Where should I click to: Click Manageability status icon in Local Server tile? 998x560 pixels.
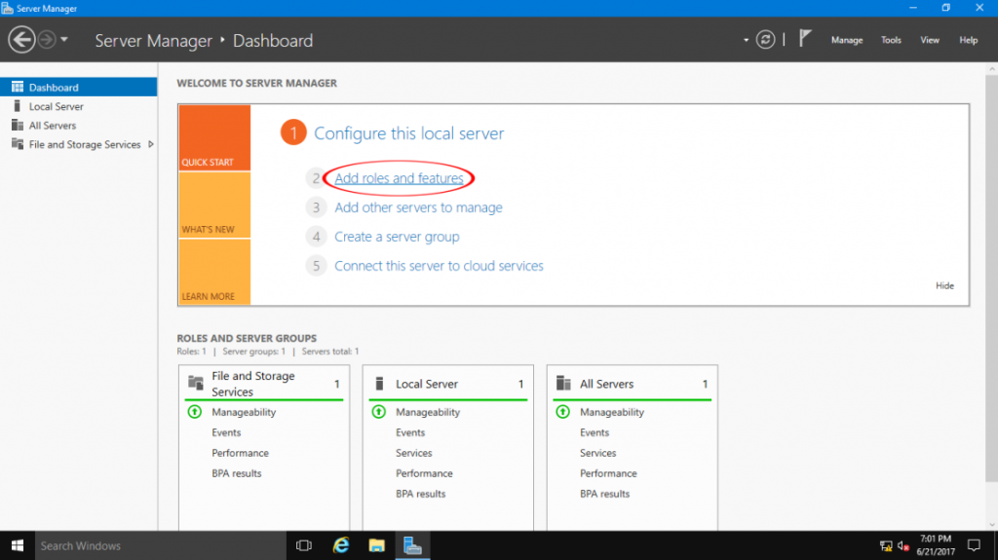[x=379, y=412]
